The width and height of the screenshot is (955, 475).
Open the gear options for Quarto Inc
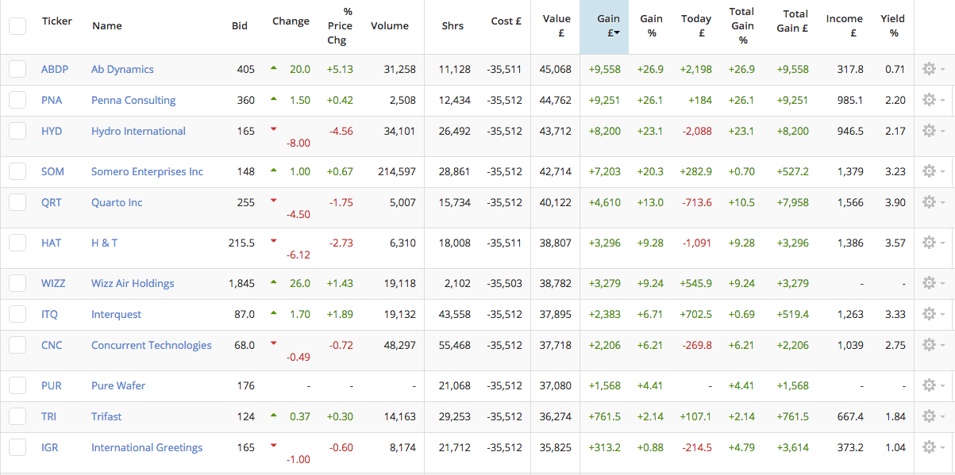[x=933, y=202]
